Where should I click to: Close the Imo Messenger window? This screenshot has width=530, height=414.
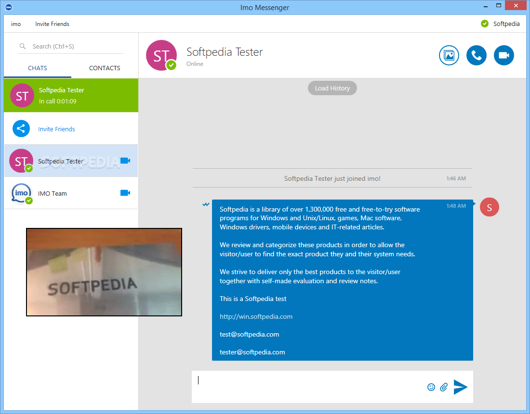(x=516, y=6)
